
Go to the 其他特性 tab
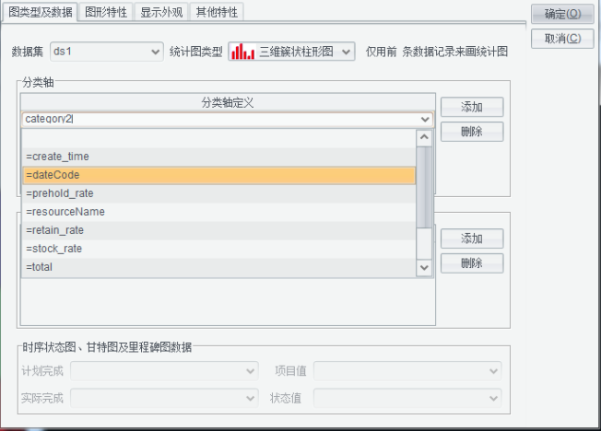pyautogui.click(x=217, y=12)
